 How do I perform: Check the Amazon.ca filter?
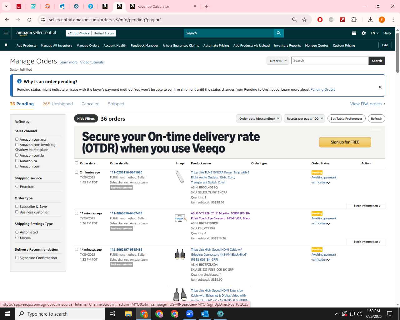17,161
